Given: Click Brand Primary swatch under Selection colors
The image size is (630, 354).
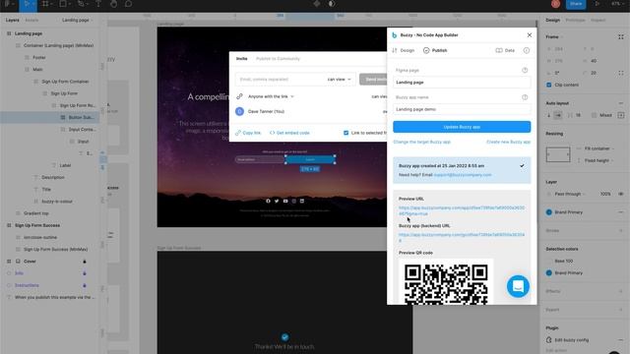Looking at the screenshot, I should (x=549, y=273).
